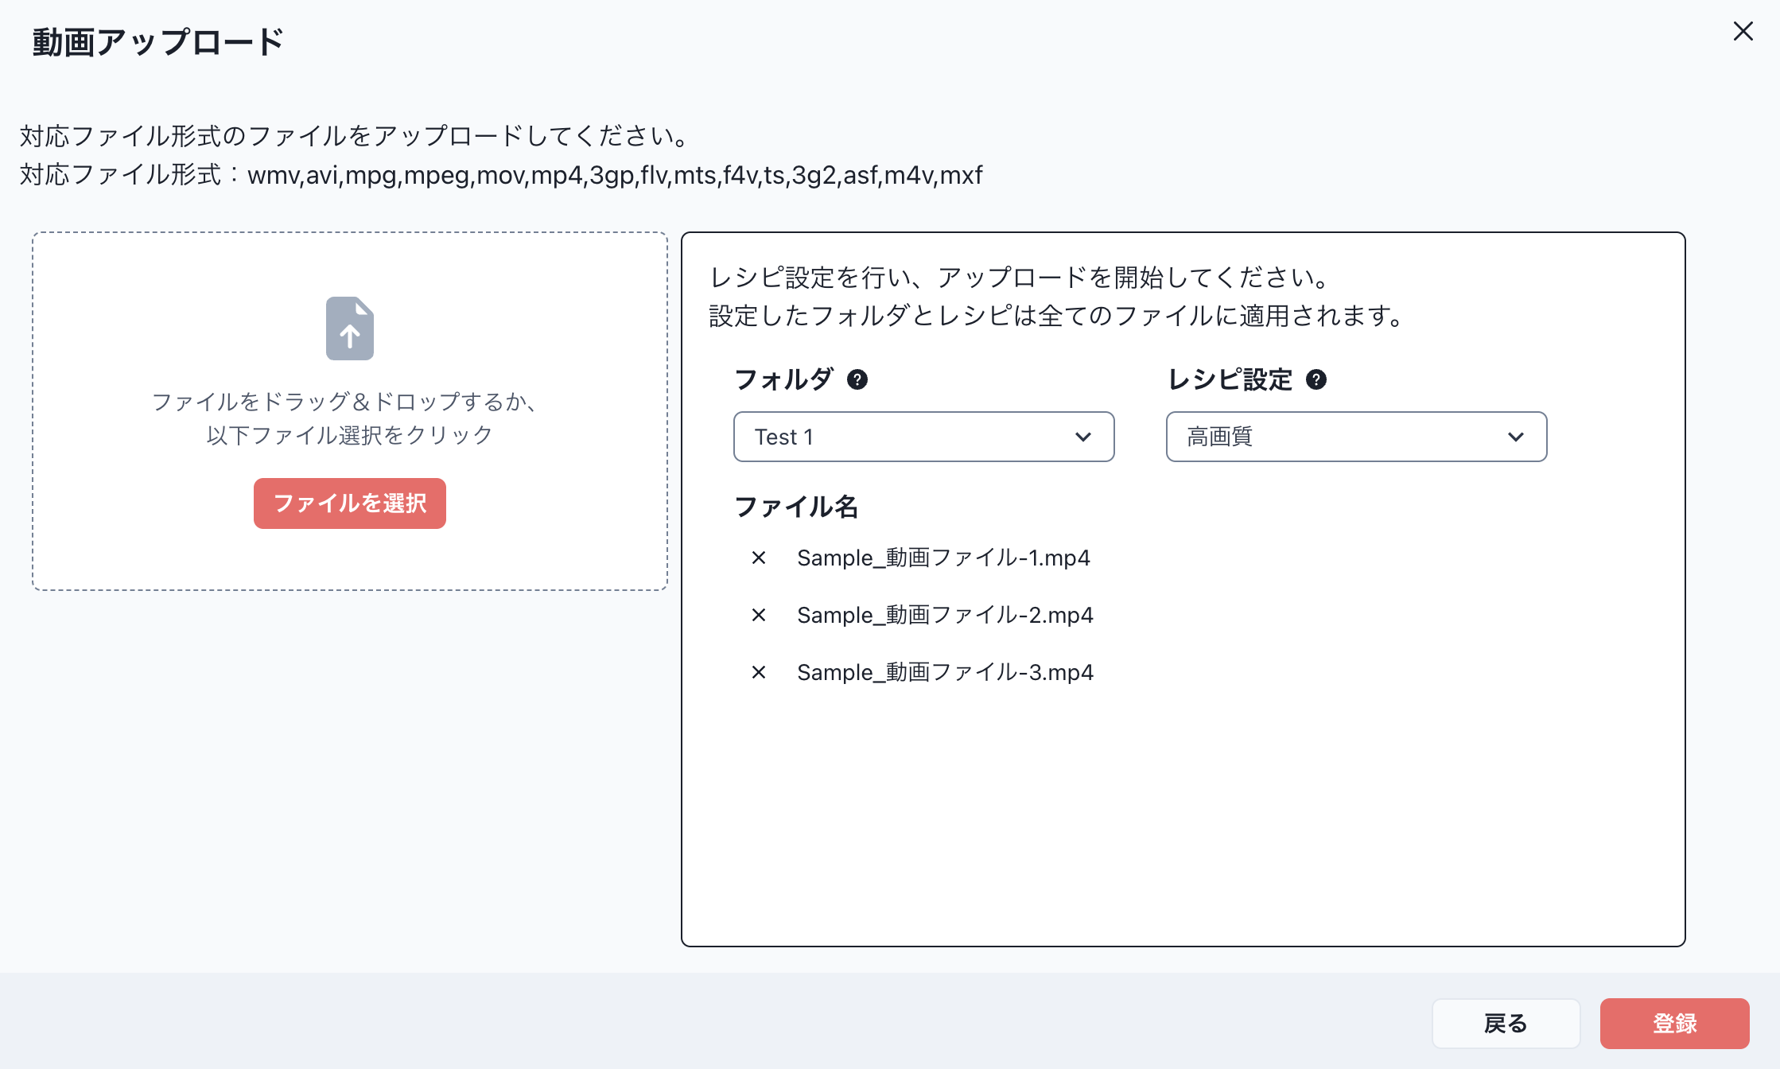
Task: Click the フォルダ label
Action: tap(783, 379)
